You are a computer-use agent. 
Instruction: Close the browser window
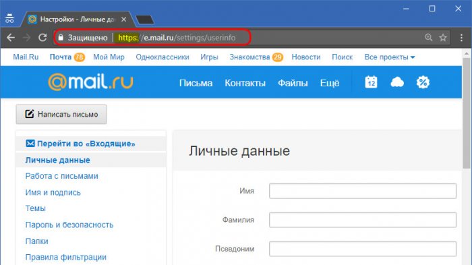[458, 9]
